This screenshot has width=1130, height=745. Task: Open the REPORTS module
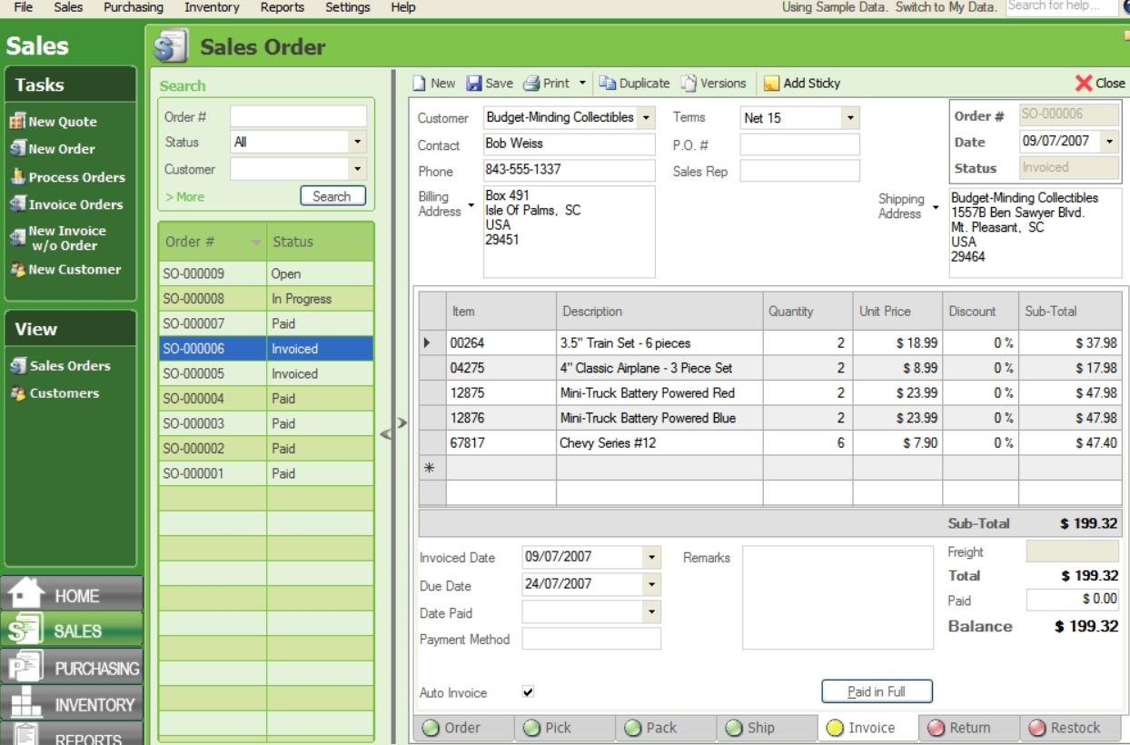(72, 735)
